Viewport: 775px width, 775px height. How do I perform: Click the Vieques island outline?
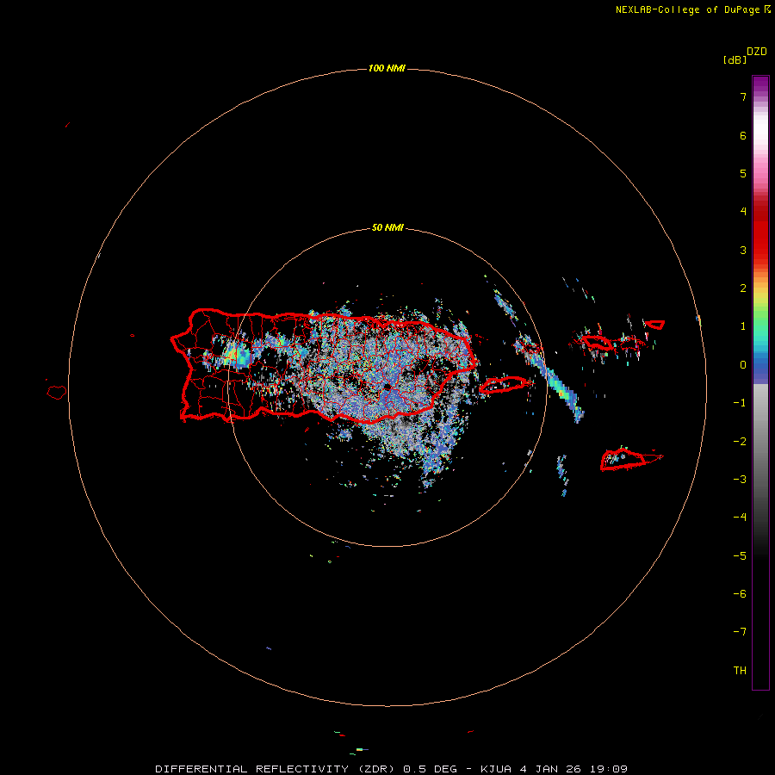505,385
